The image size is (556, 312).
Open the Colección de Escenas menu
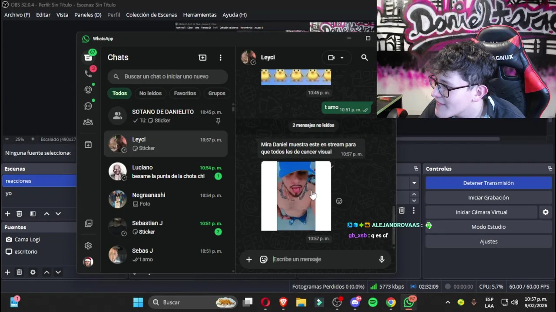(152, 15)
